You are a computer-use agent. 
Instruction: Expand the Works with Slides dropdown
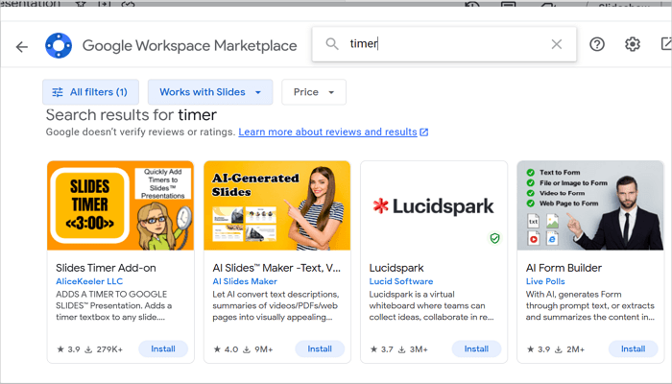(x=210, y=92)
